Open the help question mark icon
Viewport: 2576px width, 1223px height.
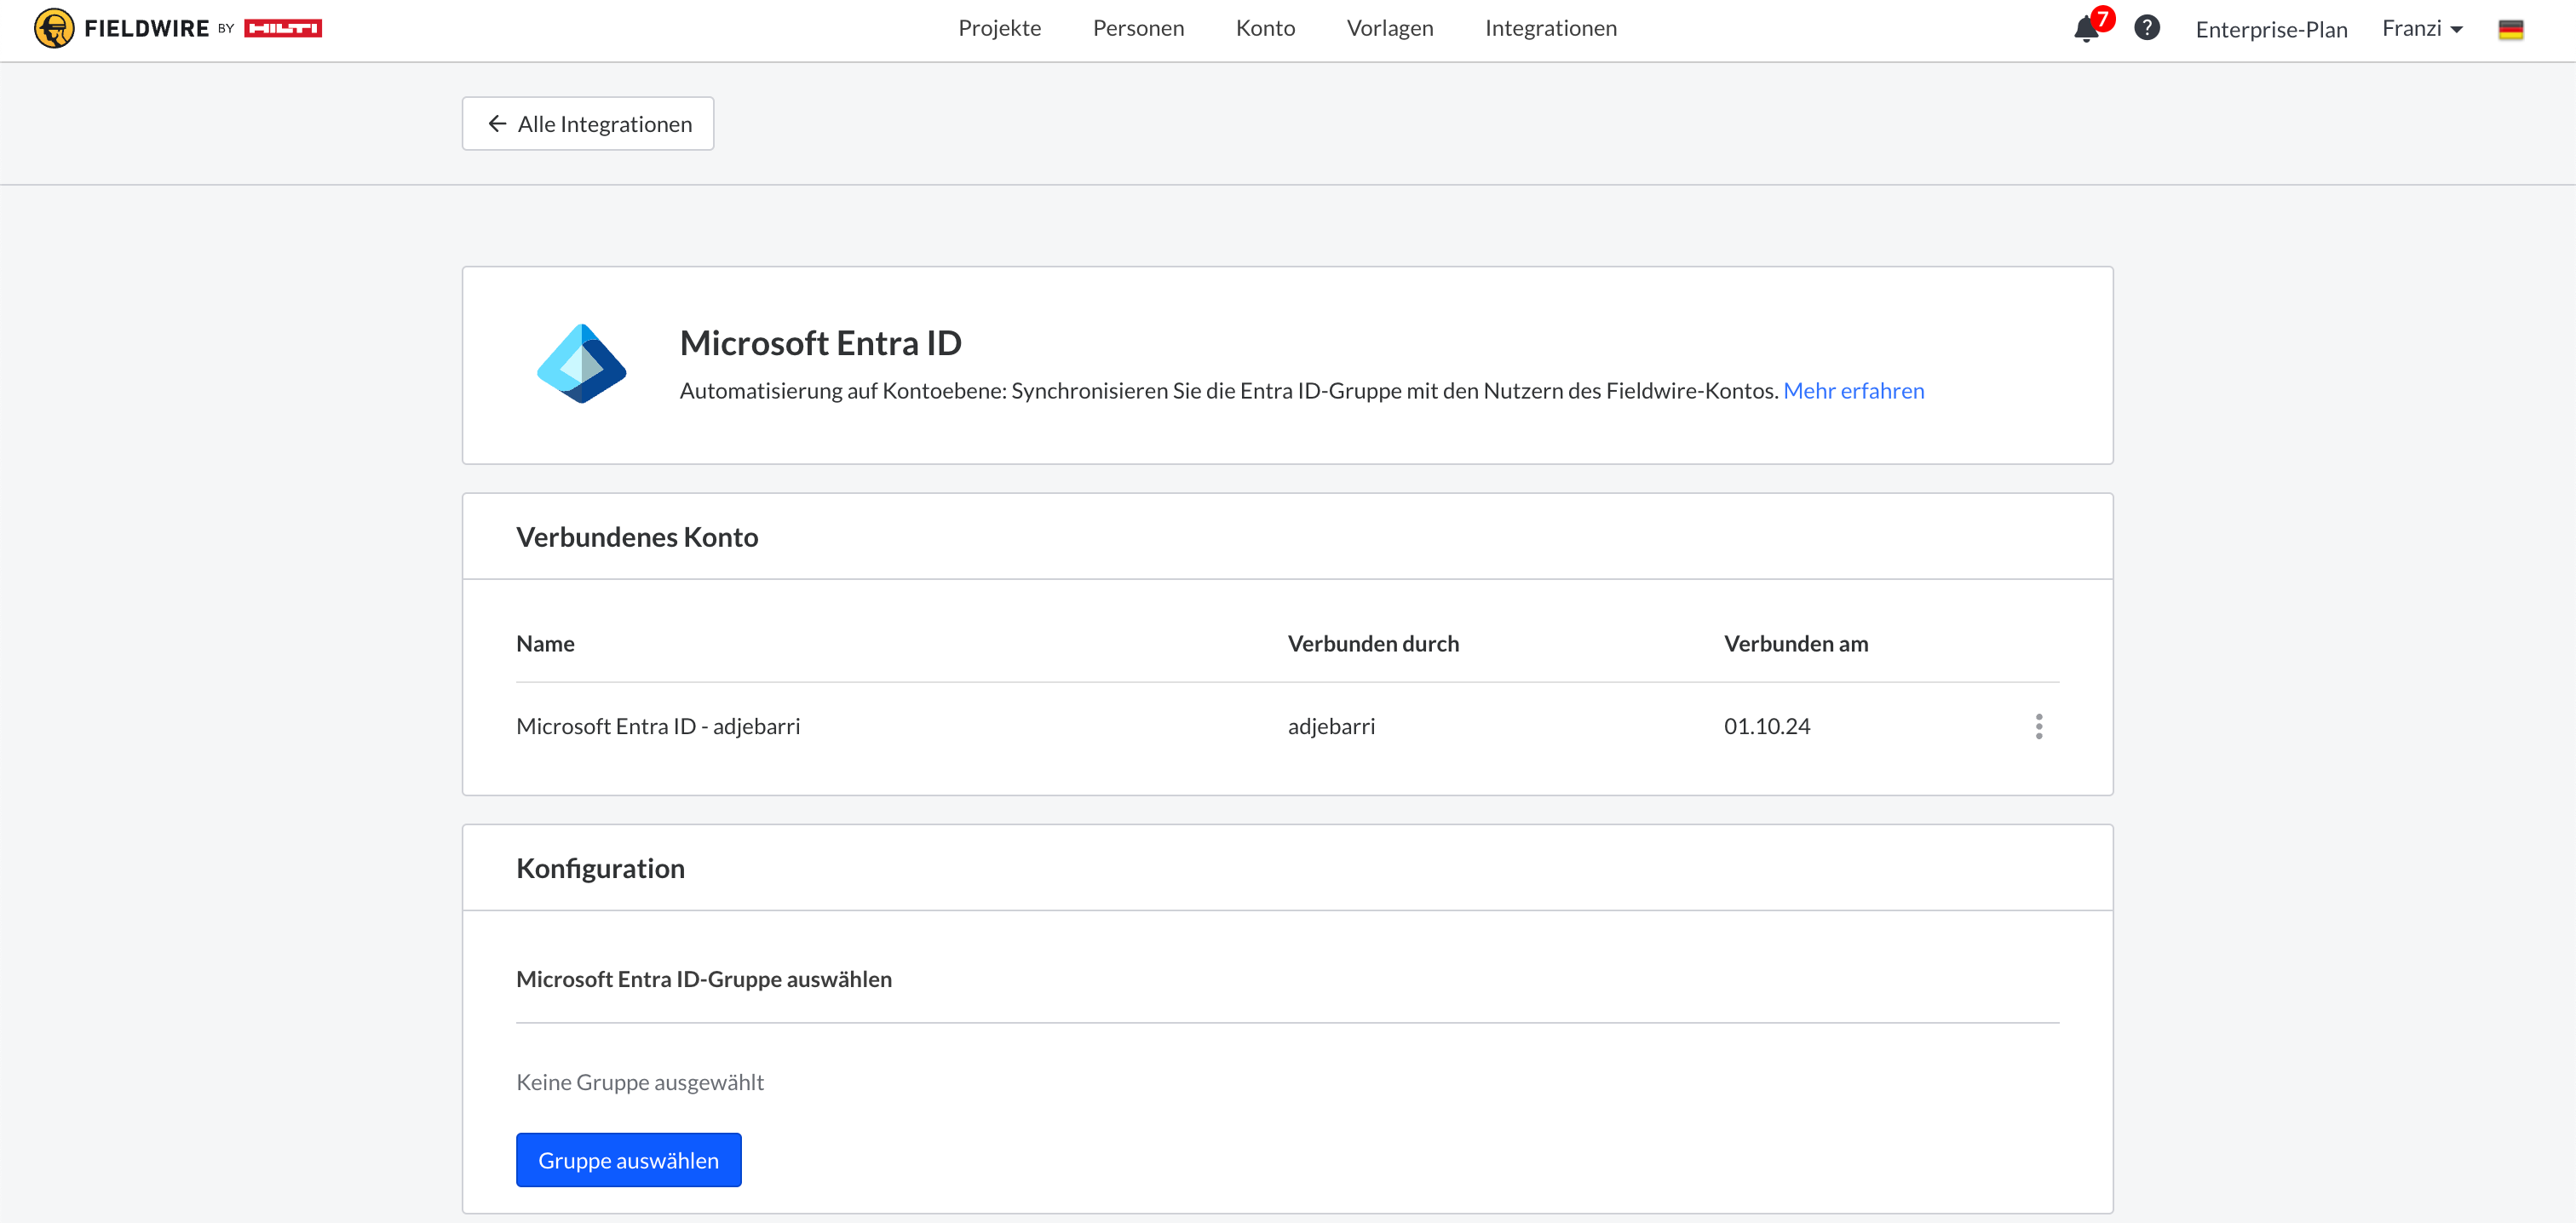tap(2147, 28)
